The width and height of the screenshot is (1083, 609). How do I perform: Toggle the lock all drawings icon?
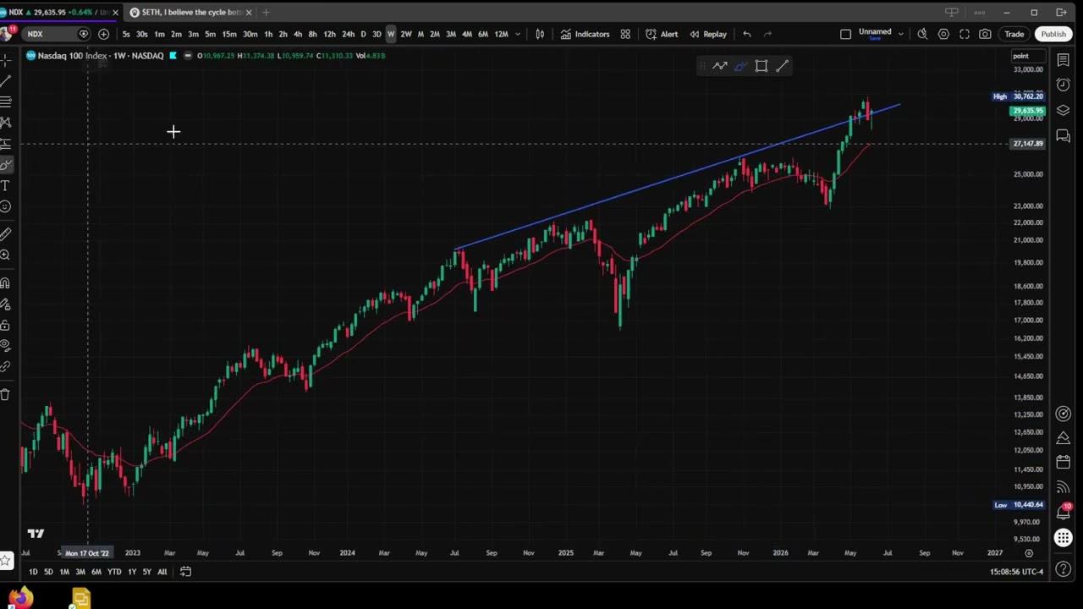tap(5, 326)
